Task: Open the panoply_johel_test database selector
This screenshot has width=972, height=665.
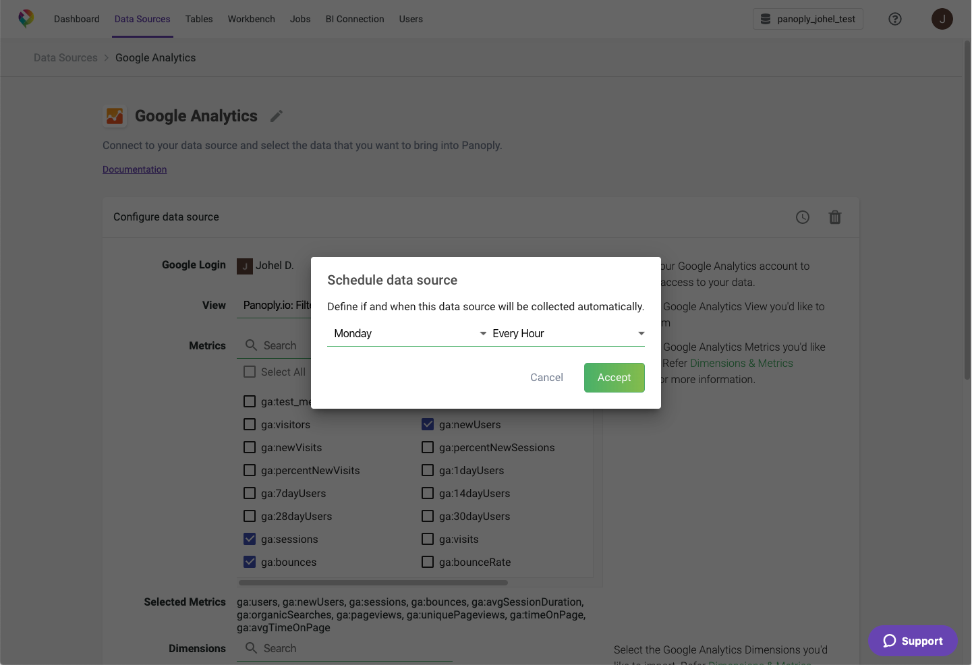Action: (807, 19)
